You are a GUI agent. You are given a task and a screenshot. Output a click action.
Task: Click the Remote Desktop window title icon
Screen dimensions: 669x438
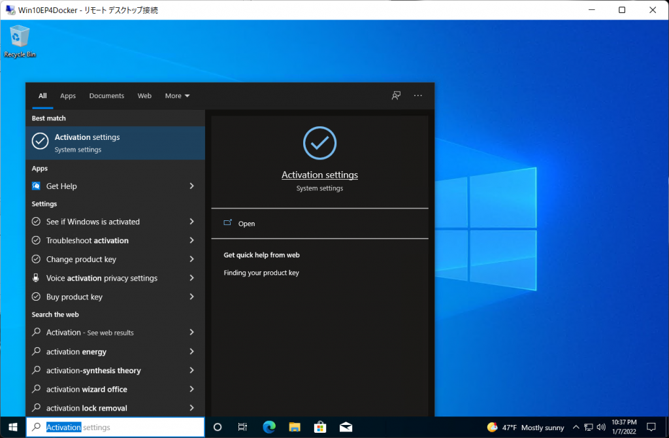10,10
